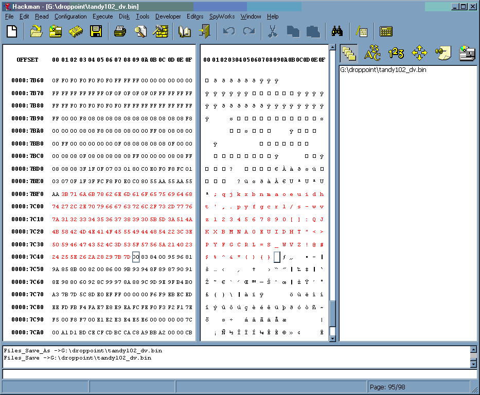Viewport: 480px width, 395px height.
Task: Click the disk drive open icon
Action: pos(56,31)
